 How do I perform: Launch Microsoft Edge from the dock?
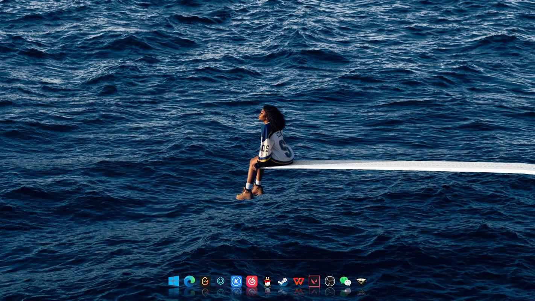pos(189,281)
